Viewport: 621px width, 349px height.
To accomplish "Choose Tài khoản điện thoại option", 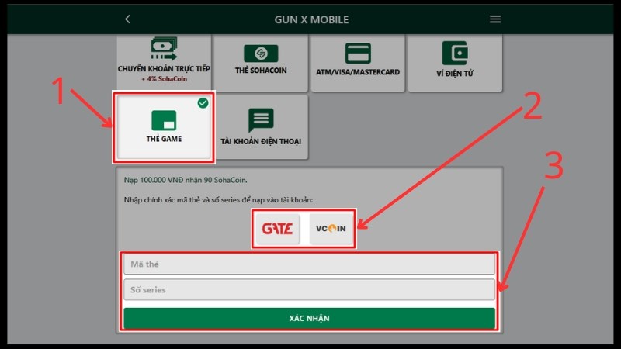I will [261, 127].
